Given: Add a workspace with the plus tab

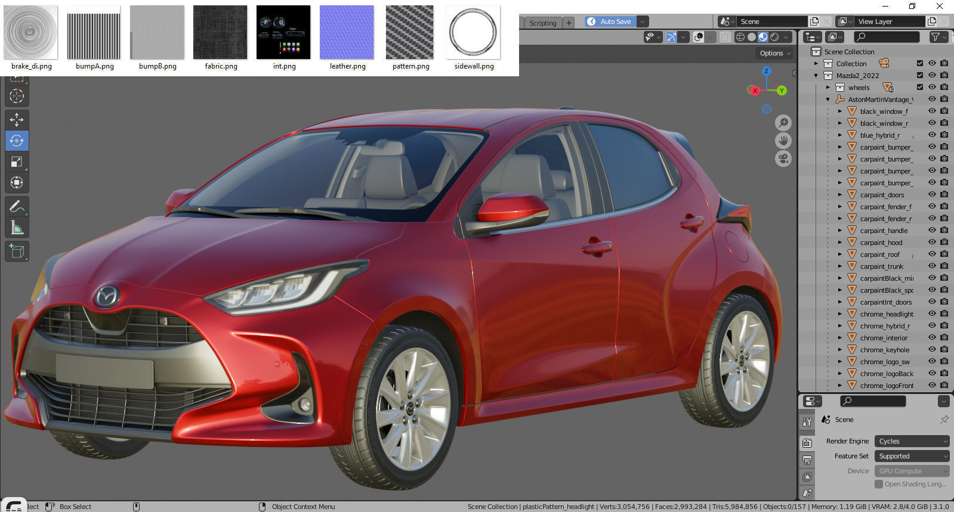Looking at the screenshot, I should [x=569, y=23].
